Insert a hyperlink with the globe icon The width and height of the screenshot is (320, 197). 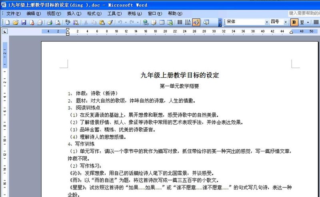click(x=146, y=22)
